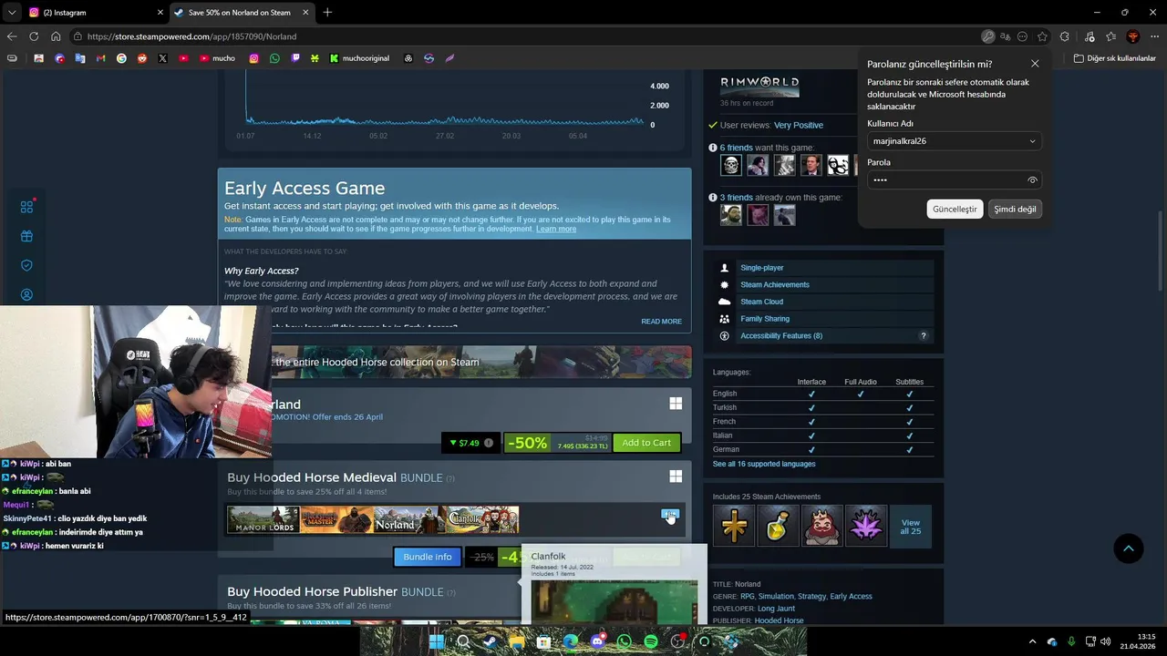Open the tab search dropdown arrow
The height and width of the screenshot is (656, 1167).
(x=11, y=12)
